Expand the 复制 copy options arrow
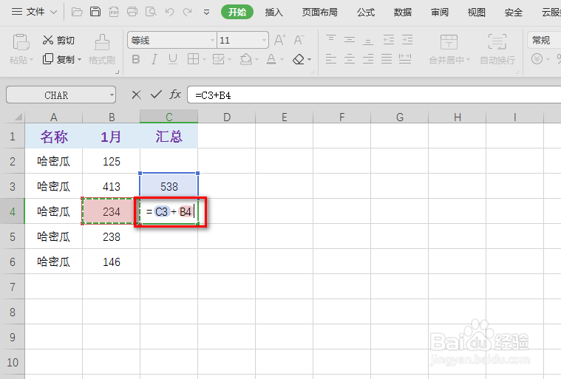 (79, 59)
